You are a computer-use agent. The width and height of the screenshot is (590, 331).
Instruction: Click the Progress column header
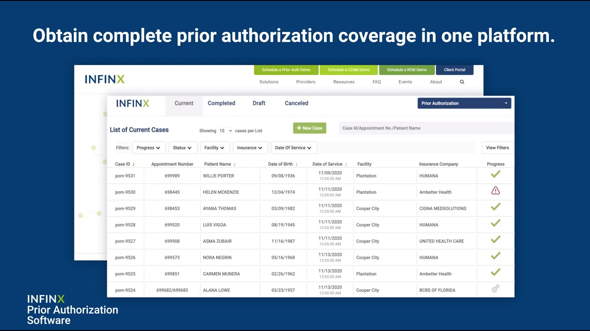coord(496,164)
